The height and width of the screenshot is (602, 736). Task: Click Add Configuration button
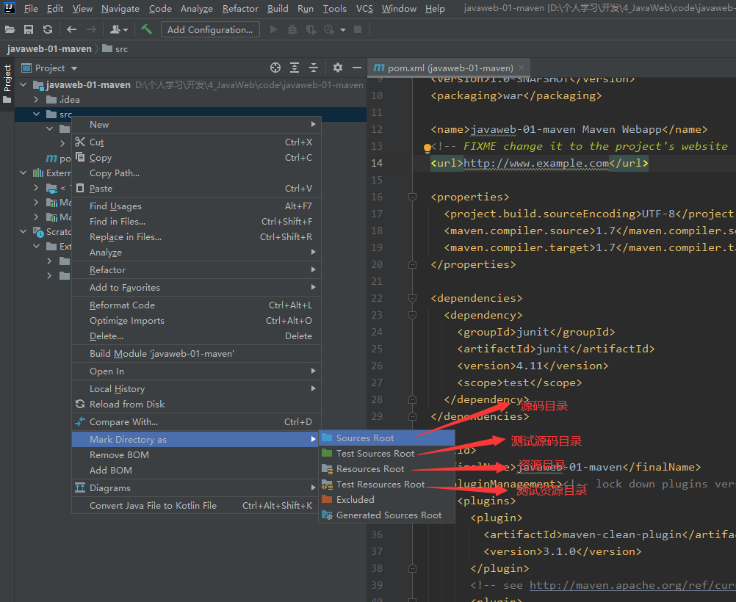[210, 29]
